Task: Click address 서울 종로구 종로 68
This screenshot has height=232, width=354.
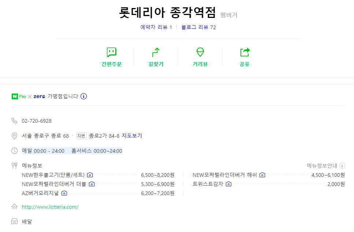Action: (45, 136)
